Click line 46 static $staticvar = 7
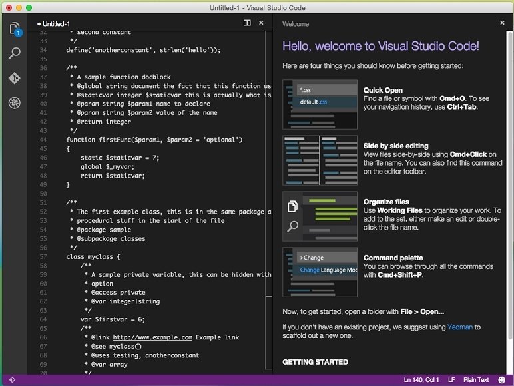This screenshot has width=514, height=386. click(120, 158)
